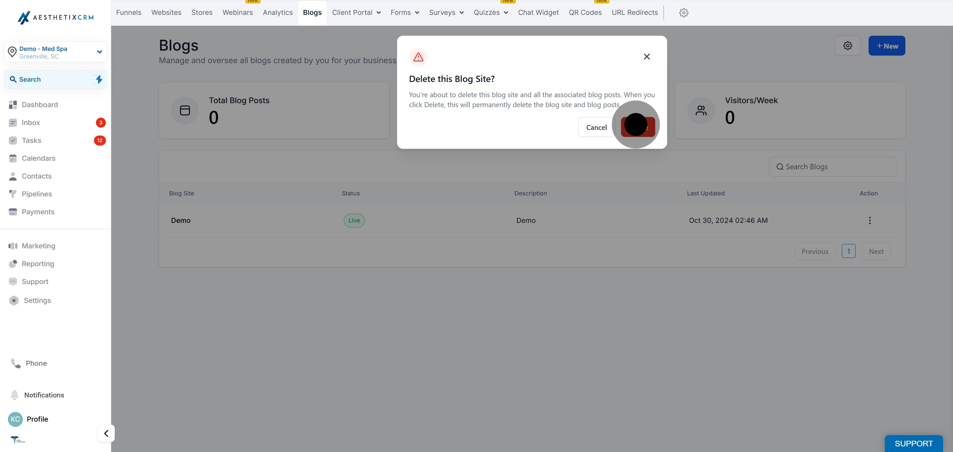The height and width of the screenshot is (452, 953).
Task: Click the Notifications bell icon
Action: click(x=15, y=395)
